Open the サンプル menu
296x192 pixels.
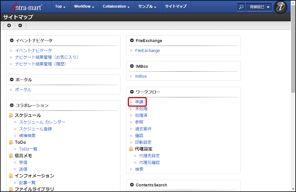pos(147,6)
